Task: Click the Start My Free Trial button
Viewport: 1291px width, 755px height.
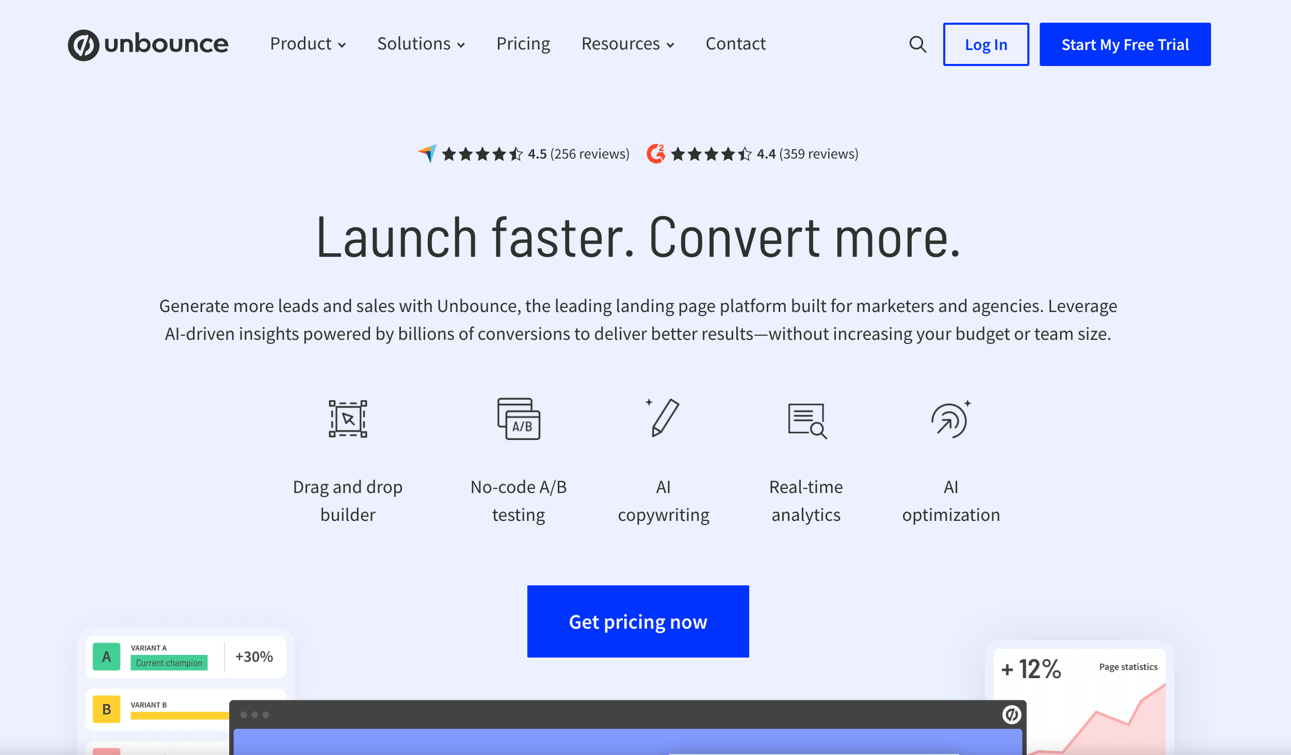Action: pos(1124,44)
